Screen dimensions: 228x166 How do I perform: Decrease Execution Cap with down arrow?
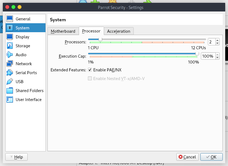coord(217,58)
